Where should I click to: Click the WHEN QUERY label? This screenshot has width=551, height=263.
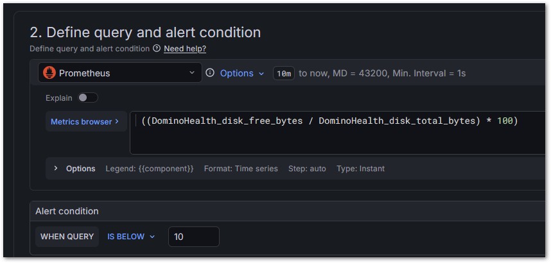(x=67, y=237)
